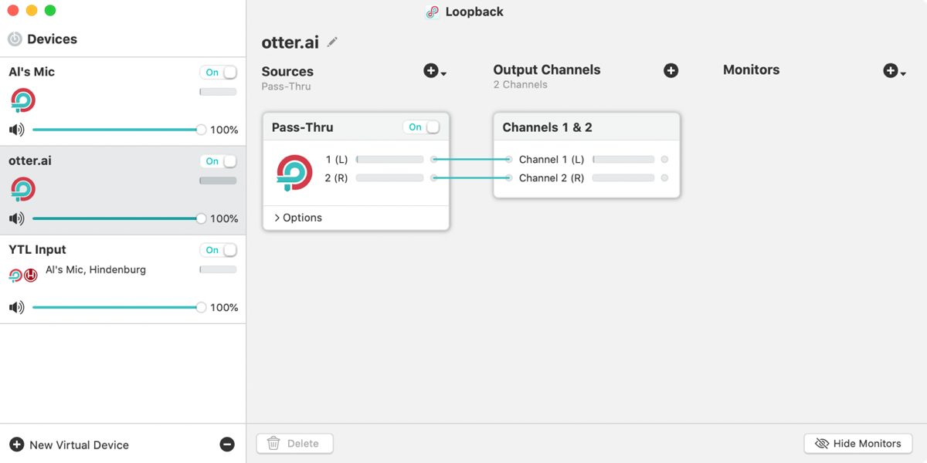This screenshot has width=927, height=463.
Task: Click the pencil icon to rename otter.ai
Action: click(332, 42)
